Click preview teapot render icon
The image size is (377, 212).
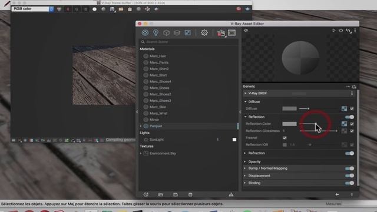(341, 31)
